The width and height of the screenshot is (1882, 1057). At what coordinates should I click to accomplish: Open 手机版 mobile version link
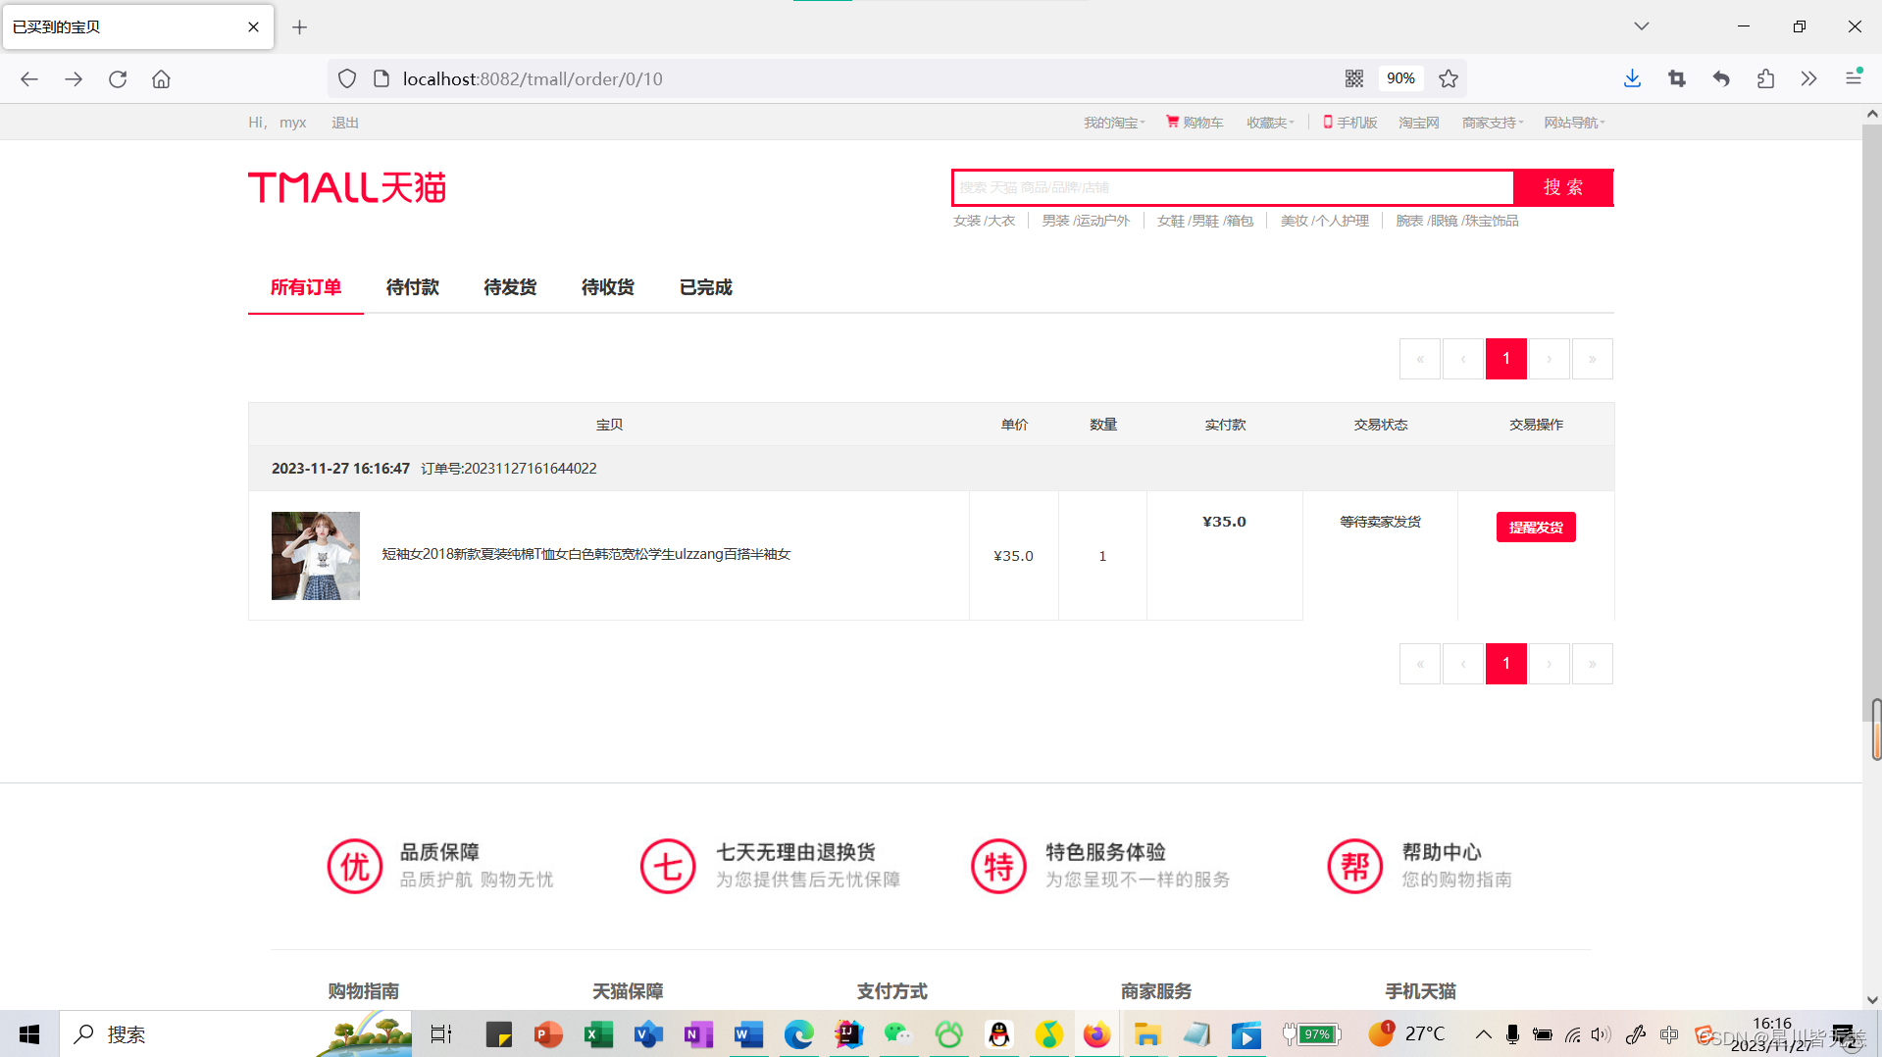pos(1350,123)
